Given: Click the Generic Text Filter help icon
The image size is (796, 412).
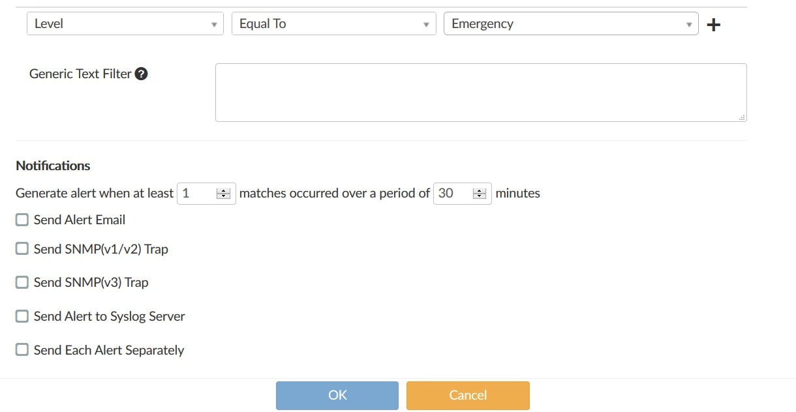Looking at the screenshot, I should tap(141, 74).
